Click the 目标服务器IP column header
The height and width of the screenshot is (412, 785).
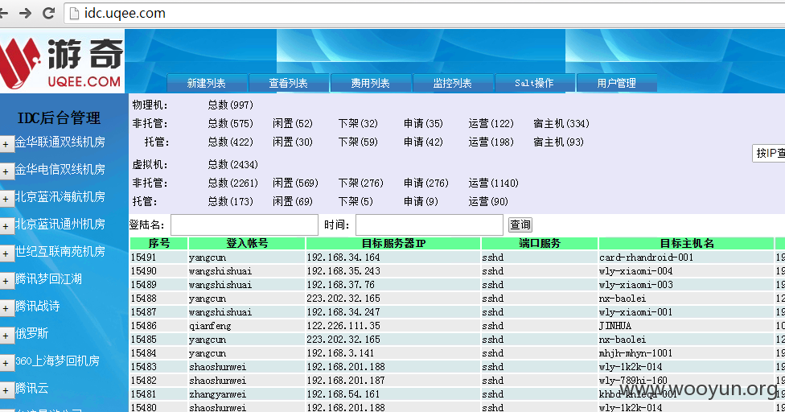coord(393,244)
